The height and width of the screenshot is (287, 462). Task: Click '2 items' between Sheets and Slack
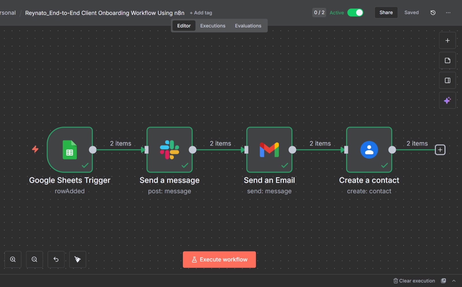click(120, 143)
